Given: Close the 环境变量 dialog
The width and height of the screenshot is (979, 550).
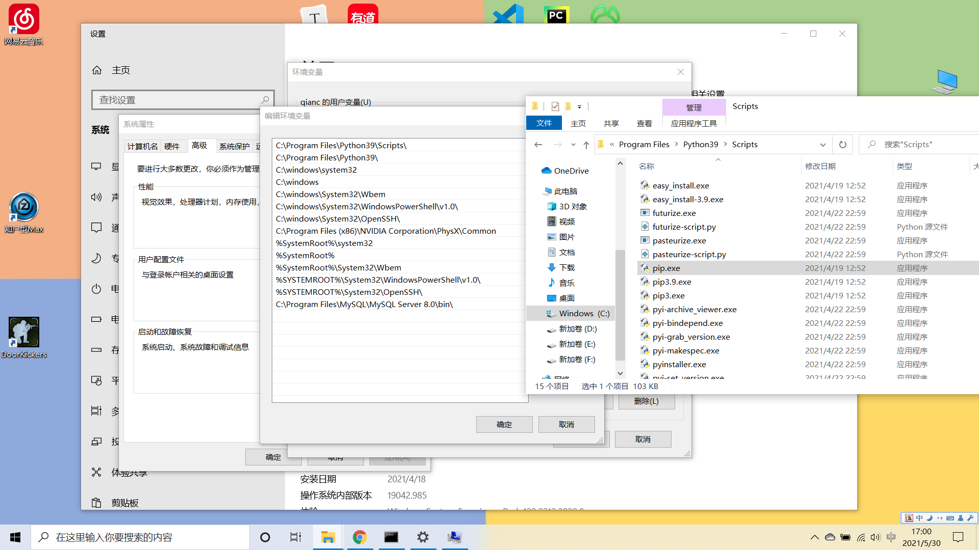Looking at the screenshot, I should coord(681,72).
